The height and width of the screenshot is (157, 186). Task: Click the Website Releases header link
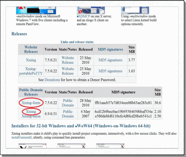pos(31,49)
